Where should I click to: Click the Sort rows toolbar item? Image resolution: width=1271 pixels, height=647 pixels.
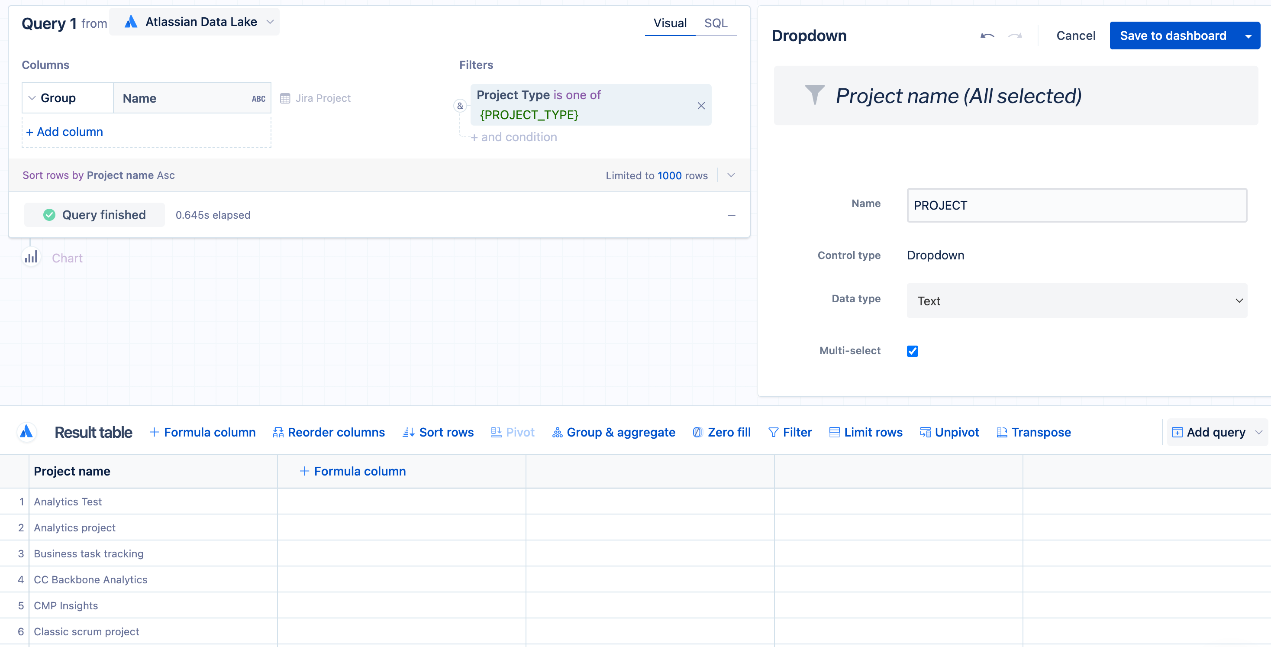point(438,432)
